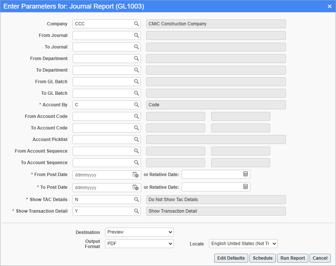This screenshot has width=336, height=266.
Task: Click the From Post Date relative date field
Action: pos(213,175)
